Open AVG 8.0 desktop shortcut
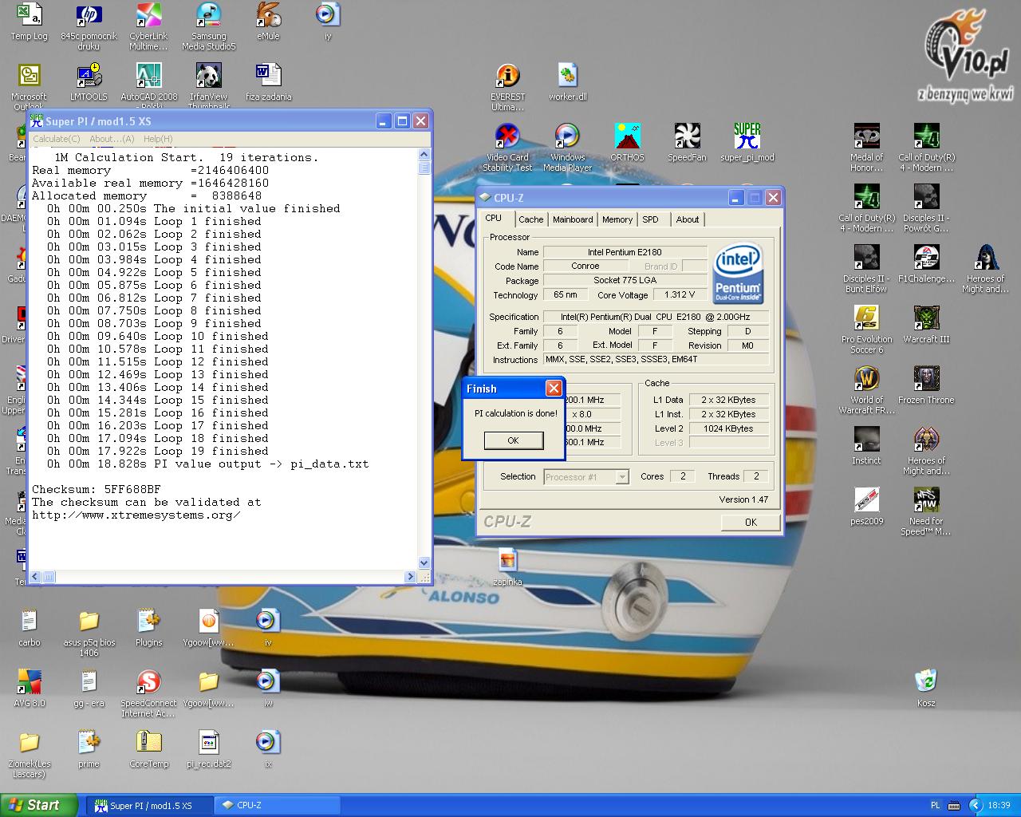 point(29,689)
